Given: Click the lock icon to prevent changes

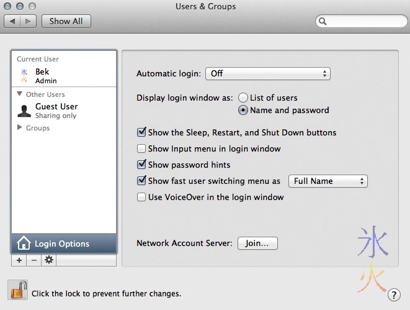Looking at the screenshot, I should coord(17,290).
